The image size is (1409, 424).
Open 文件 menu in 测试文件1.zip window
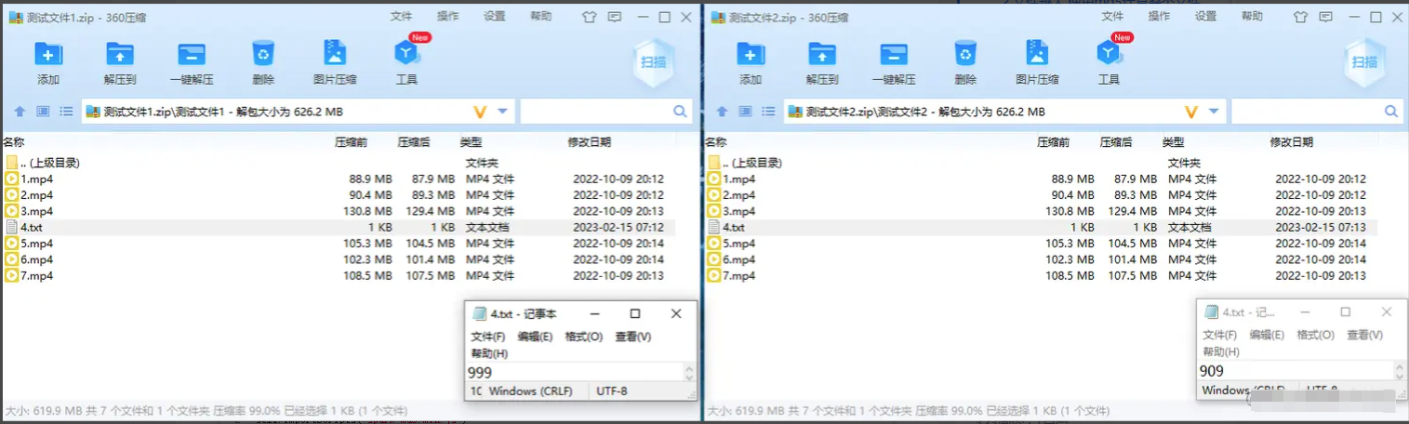(401, 17)
